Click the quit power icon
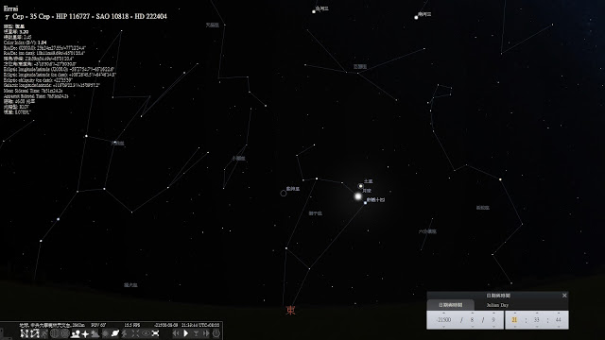This screenshot has width=605, height=340. pos(216,333)
